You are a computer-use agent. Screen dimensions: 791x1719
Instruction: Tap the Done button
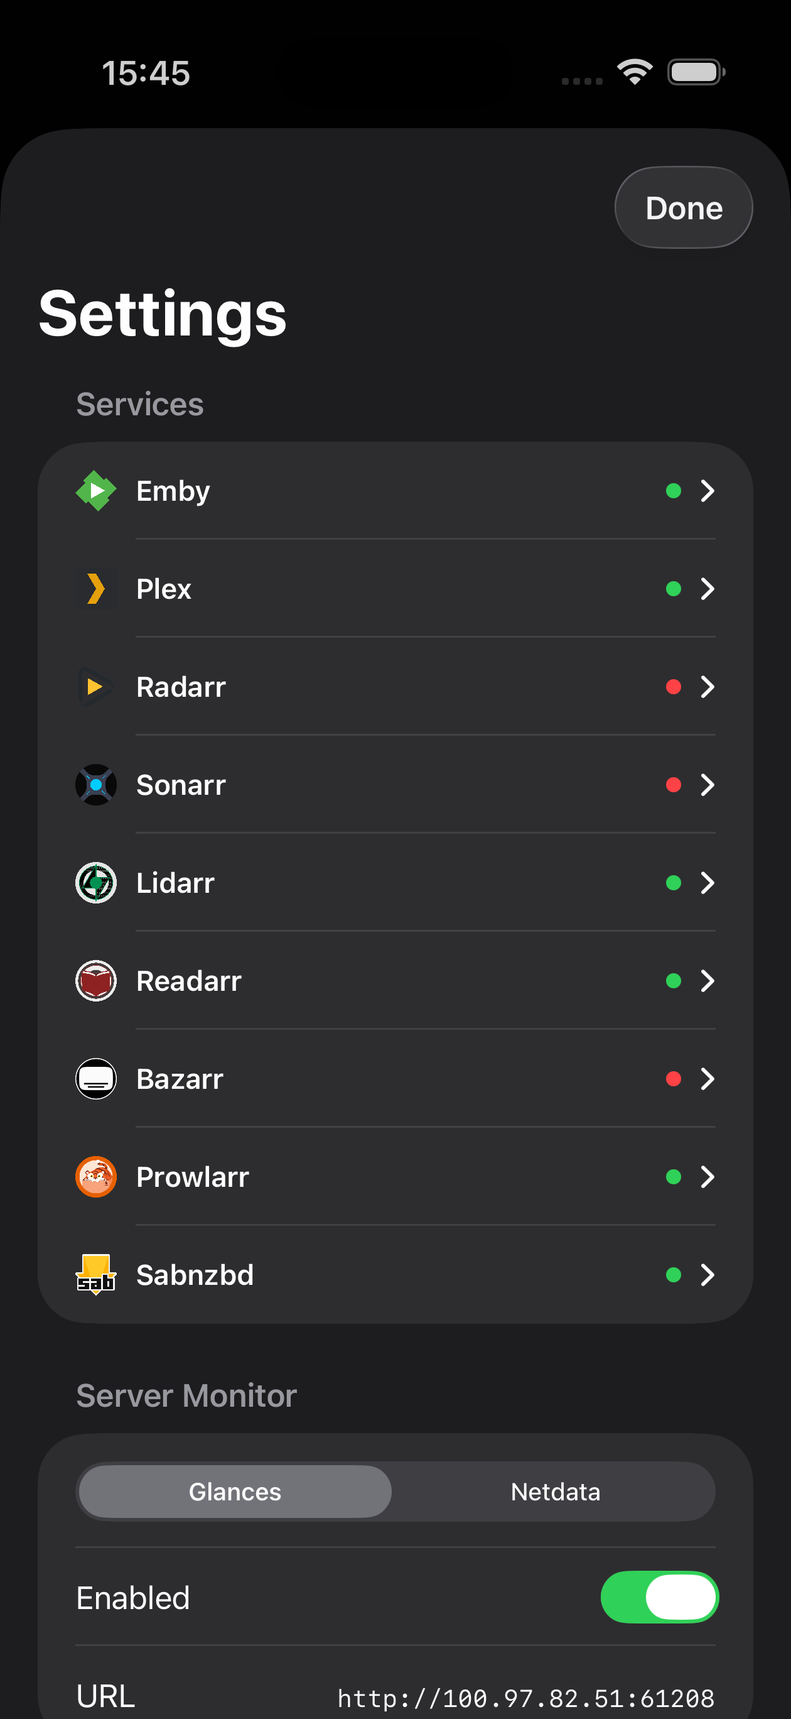click(684, 207)
